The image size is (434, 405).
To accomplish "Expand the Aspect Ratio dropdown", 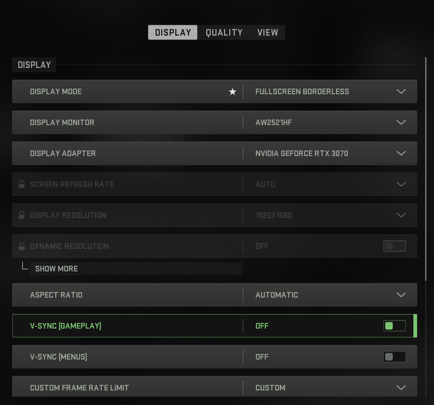I will 401,295.
